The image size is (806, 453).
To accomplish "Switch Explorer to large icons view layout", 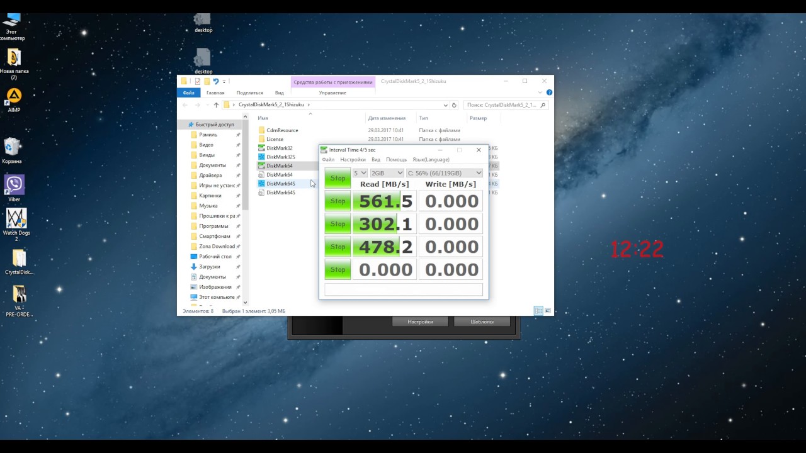I will pyautogui.click(x=548, y=311).
